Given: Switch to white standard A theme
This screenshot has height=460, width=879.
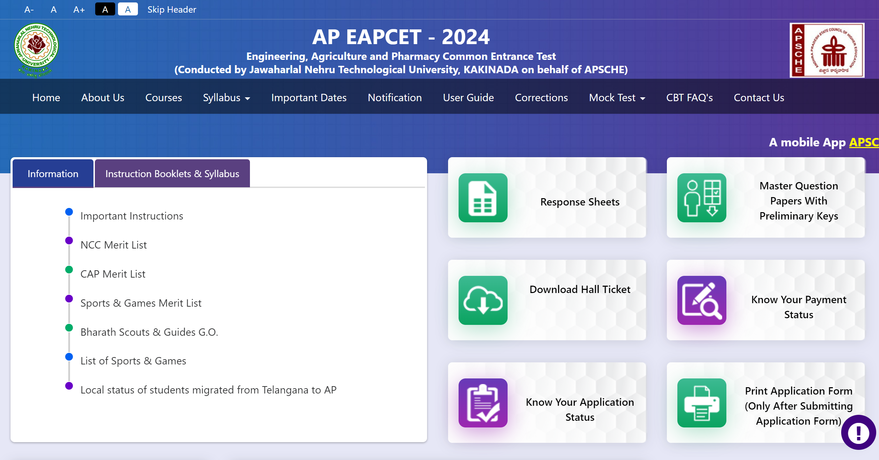Looking at the screenshot, I should pos(128,9).
